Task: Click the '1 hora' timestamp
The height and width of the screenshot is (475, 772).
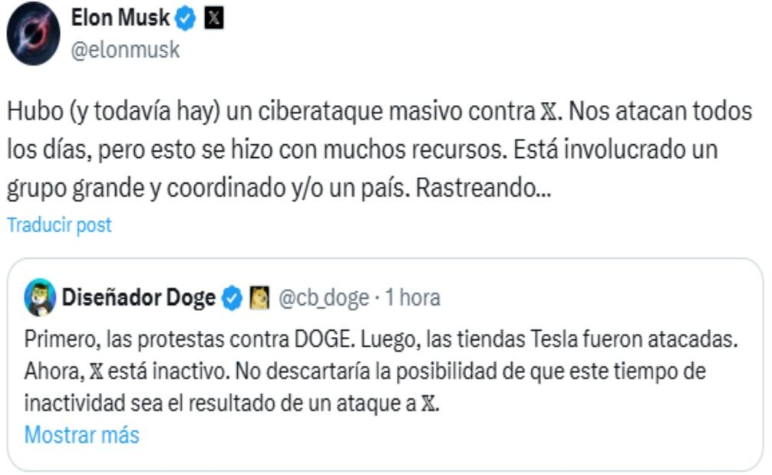Action: point(412,298)
